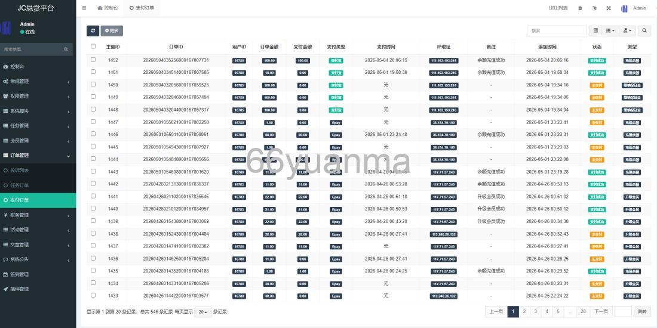Viewport: 657px width, 328px height.
Task: Click 未支付 status badge in row 1450
Action: [x=597, y=85]
